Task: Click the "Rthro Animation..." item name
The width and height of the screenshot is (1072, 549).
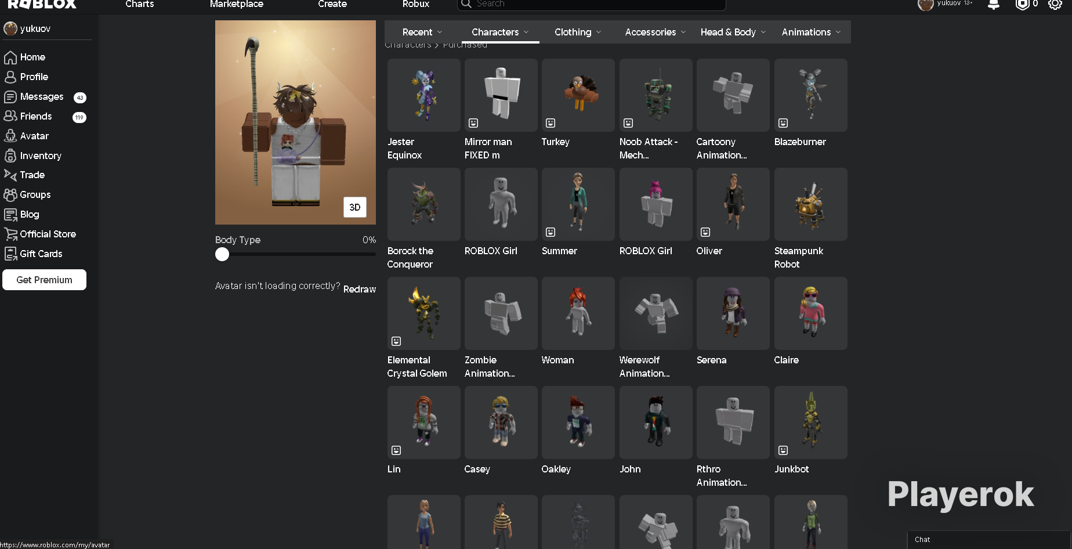Action: [x=722, y=476]
